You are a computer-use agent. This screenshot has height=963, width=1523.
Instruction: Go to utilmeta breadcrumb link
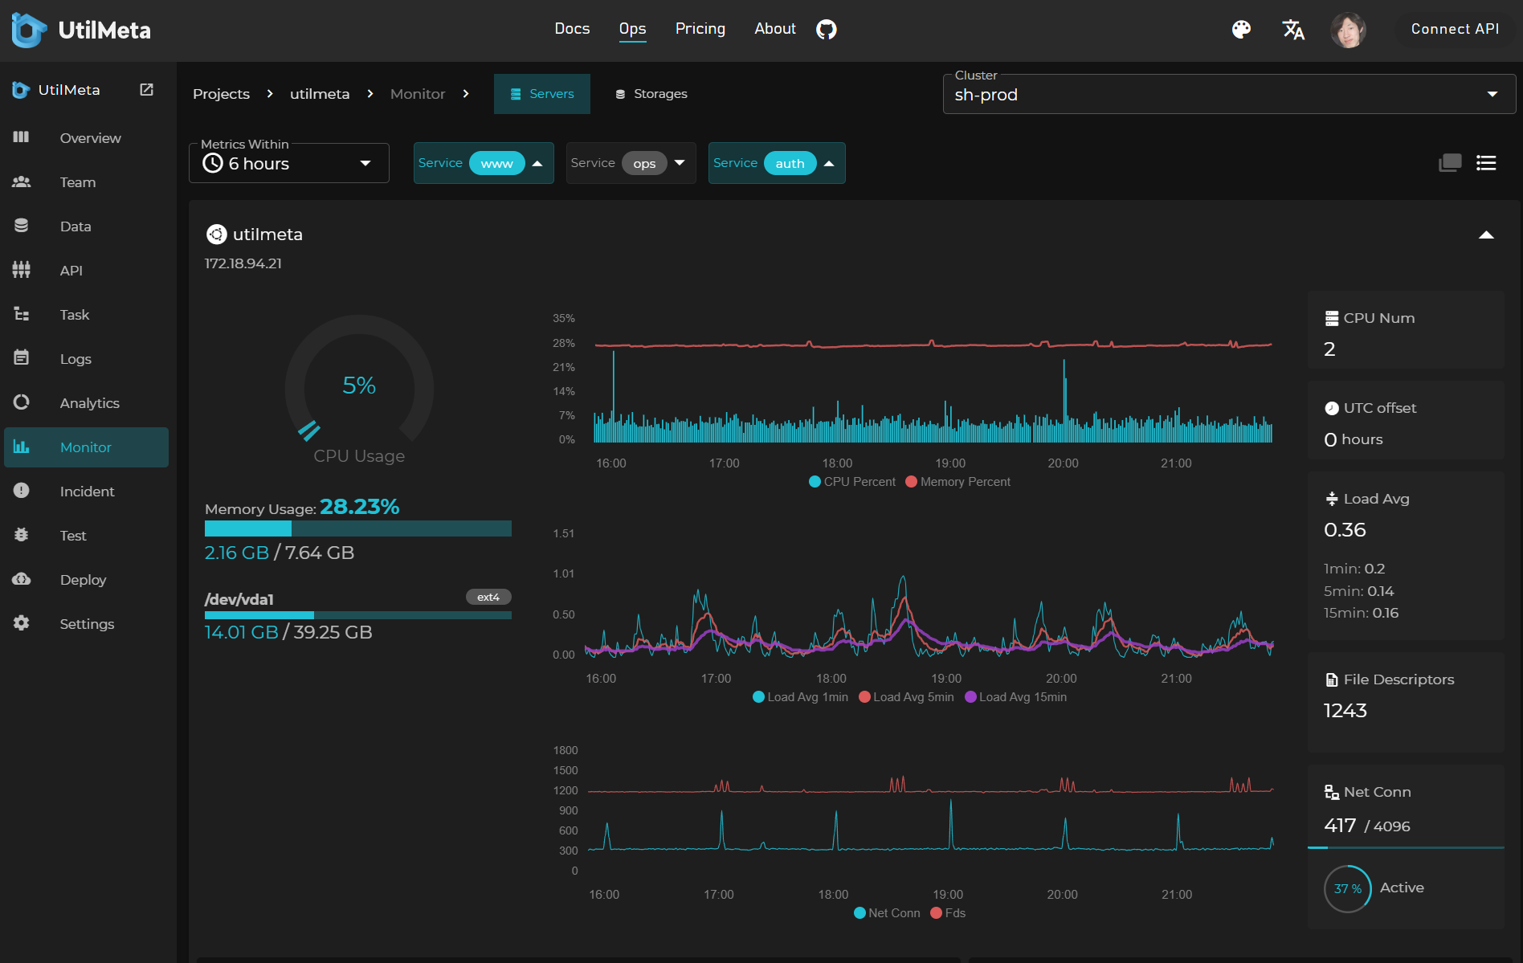pos(320,94)
